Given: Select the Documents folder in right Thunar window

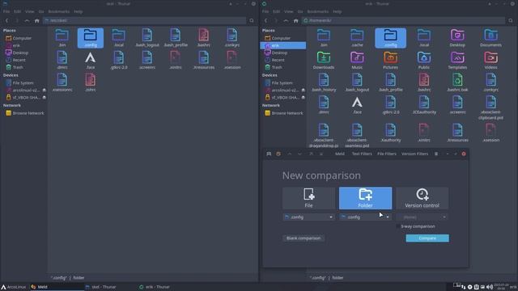Looking at the screenshot, I should point(491,38).
